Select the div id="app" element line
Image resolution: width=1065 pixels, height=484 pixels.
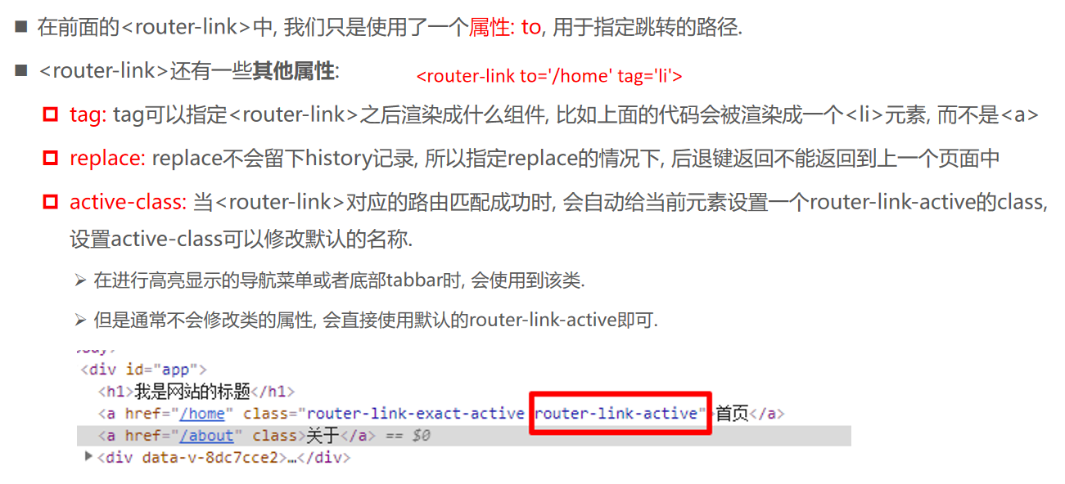(144, 370)
